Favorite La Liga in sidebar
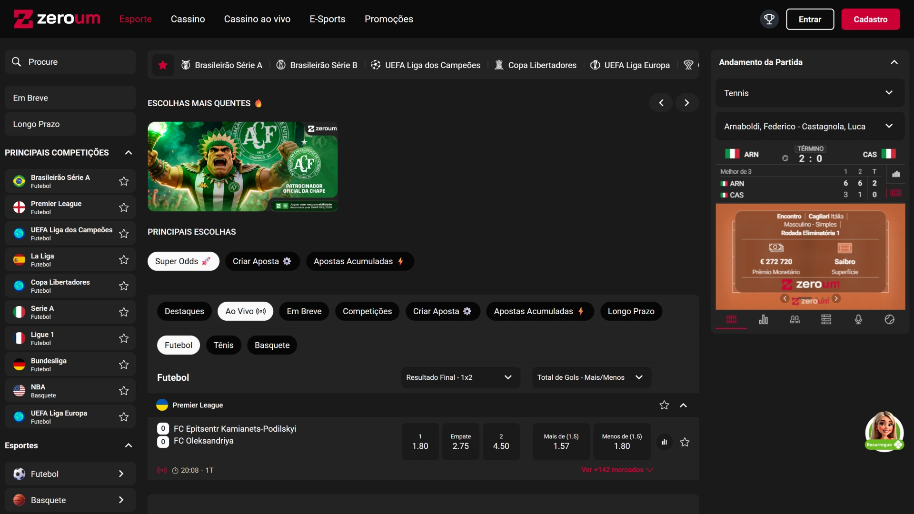The image size is (914, 514). point(124,260)
